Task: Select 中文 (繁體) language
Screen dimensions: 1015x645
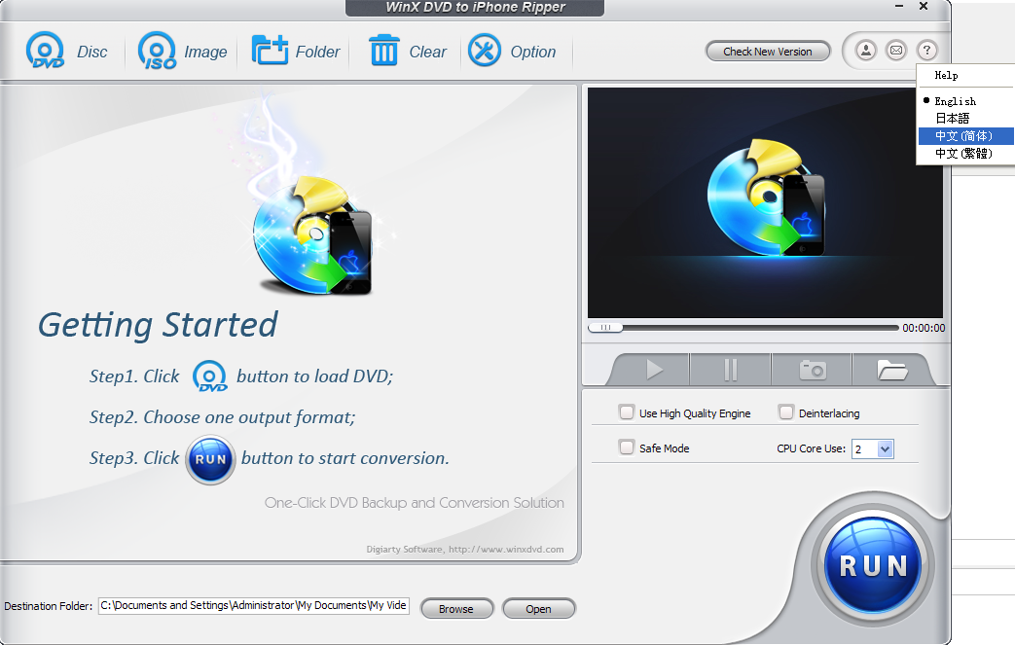Action: pos(965,154)
